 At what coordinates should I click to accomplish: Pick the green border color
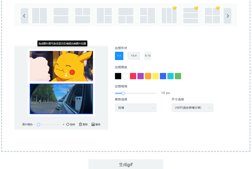click(178, 76)
